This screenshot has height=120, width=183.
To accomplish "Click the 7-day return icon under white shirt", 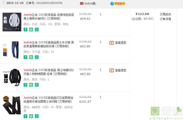I will click(25, 29).
